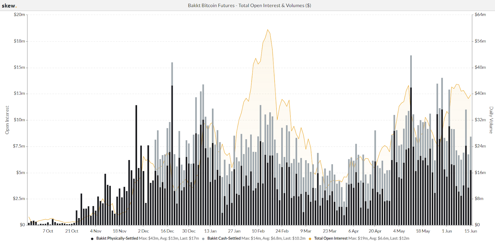Click the 16 Dec date label

click(167, 231)
